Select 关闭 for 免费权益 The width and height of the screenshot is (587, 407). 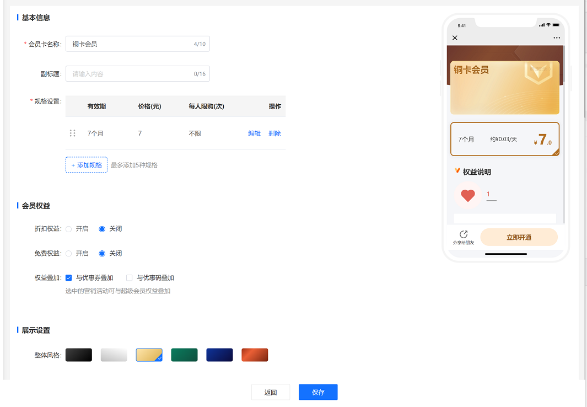102,254
